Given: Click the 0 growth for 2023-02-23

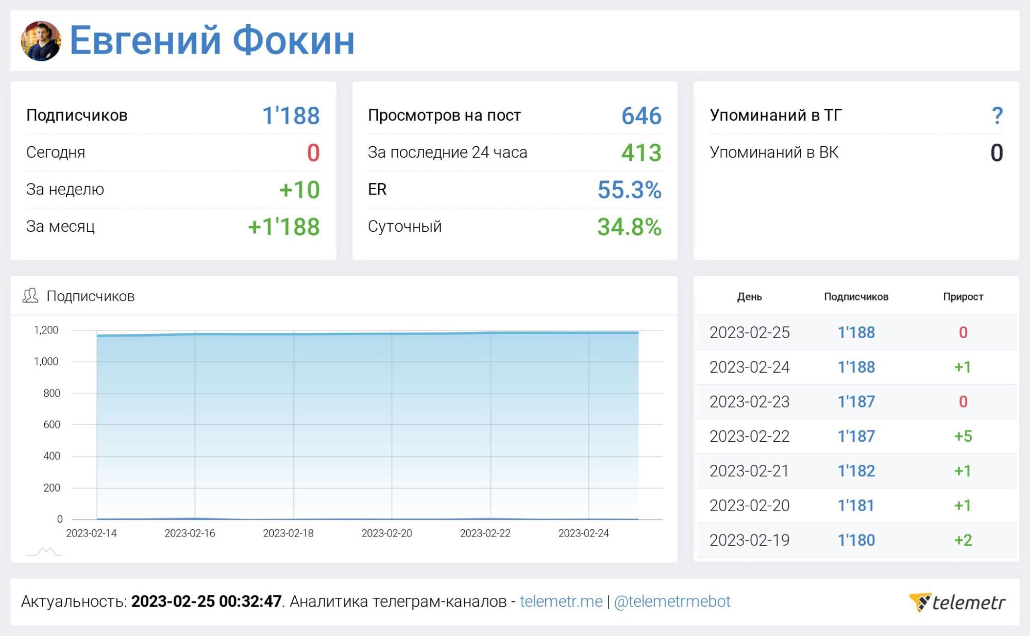Looking at the screenshot, I should (963, 401).
